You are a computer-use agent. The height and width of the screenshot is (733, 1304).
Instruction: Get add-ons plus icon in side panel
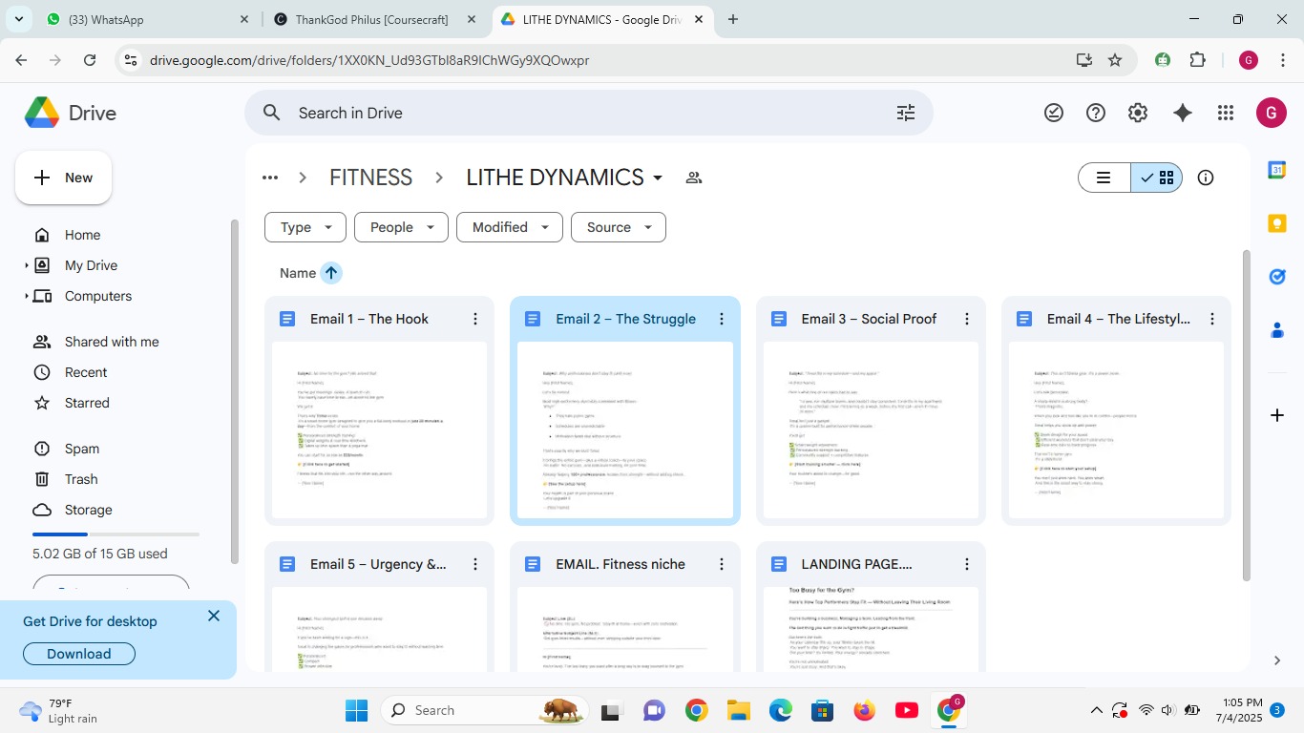point(1277,415)
